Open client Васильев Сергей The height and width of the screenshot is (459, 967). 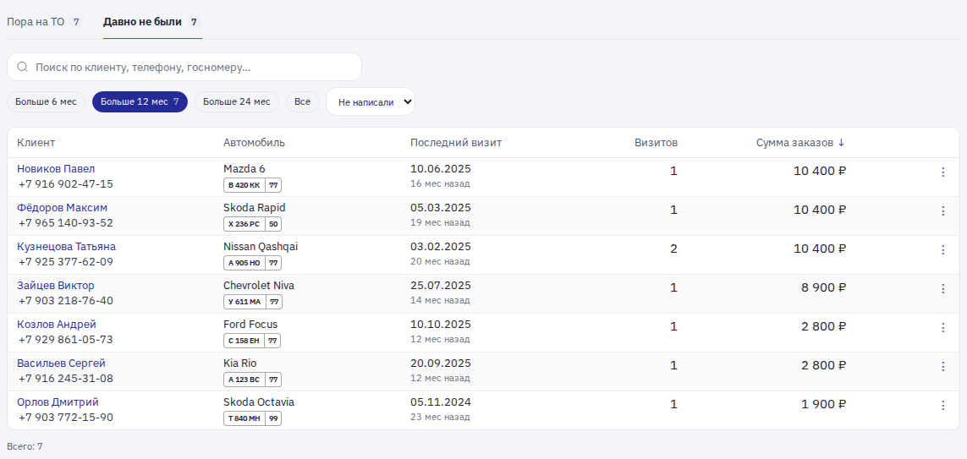coord(62,363)
